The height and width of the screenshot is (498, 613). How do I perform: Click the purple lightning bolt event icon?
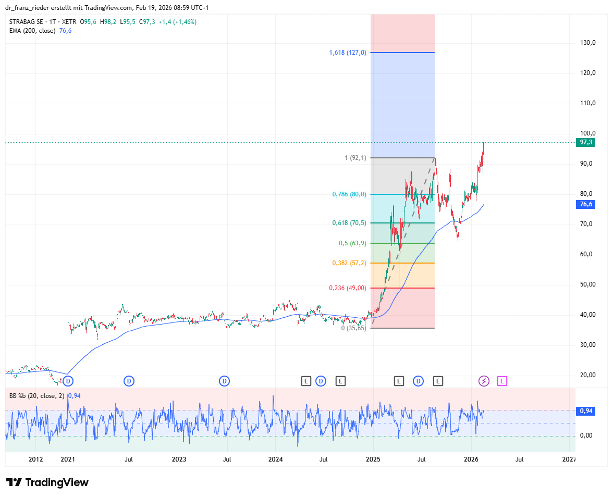click(x=484, y=381)
